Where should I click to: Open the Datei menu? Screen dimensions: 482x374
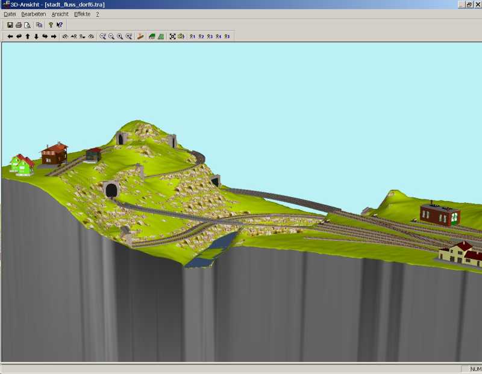(x=10, y=14)
